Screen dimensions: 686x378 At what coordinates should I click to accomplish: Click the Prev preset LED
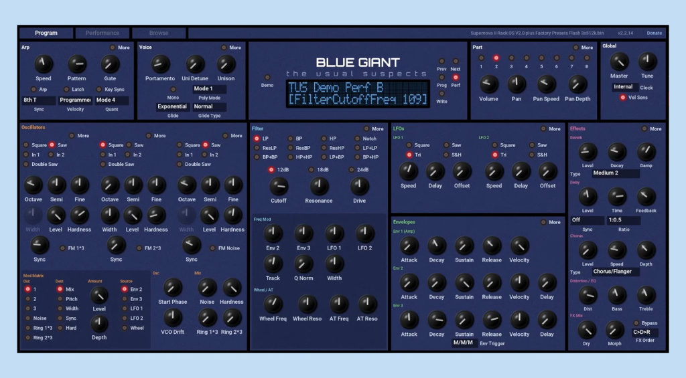(441, 61)
